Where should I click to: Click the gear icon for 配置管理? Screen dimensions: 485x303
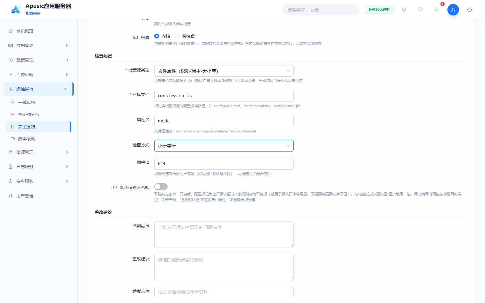11,60
